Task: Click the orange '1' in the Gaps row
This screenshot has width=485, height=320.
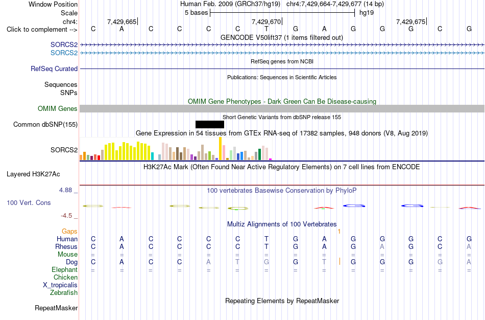Action: 339,232
